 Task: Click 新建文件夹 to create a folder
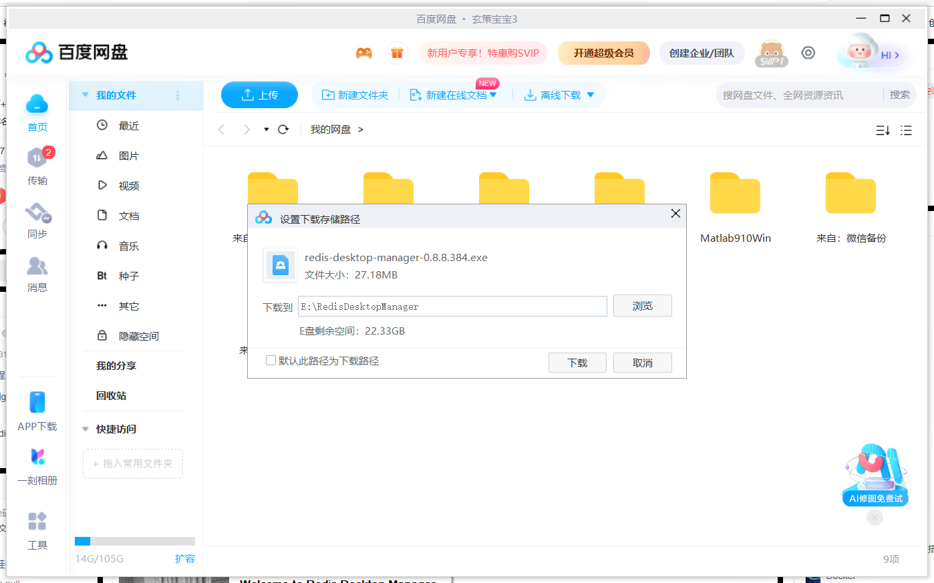click(x=355, y=95)
